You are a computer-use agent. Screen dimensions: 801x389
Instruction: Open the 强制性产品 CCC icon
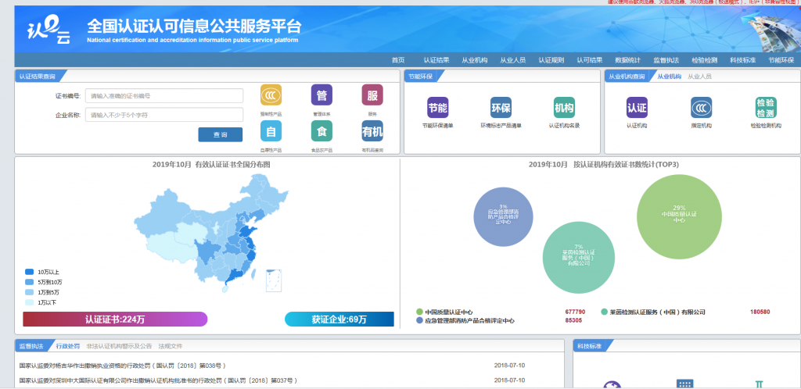pyautogui.click(x=271, y=95)
